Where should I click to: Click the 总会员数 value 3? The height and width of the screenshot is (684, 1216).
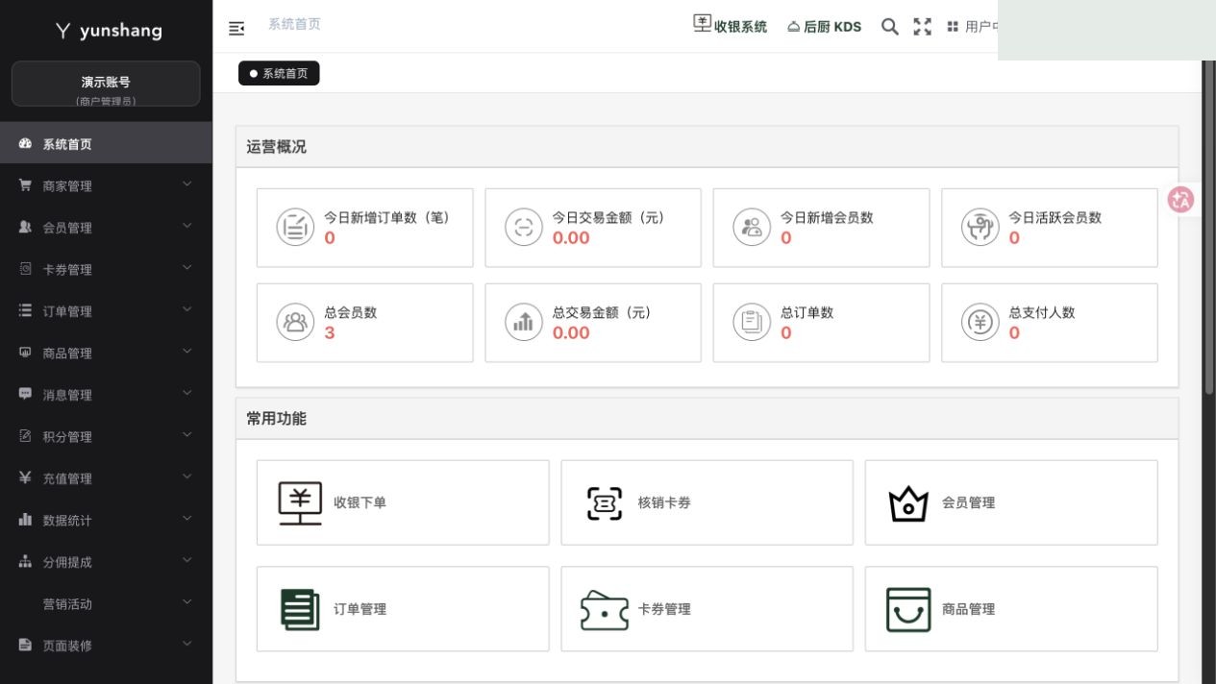click(330, 333)
